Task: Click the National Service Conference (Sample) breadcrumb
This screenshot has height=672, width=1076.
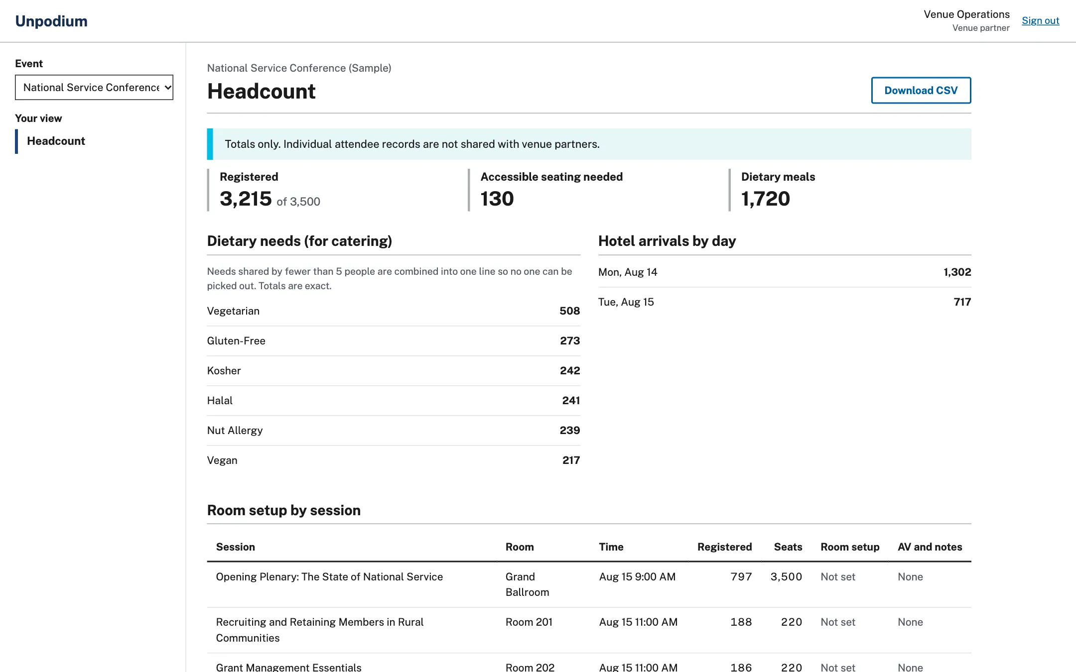Action: point(299,68)
